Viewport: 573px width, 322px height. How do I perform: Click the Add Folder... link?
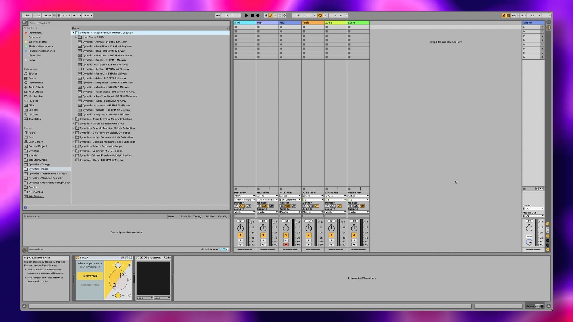point(36,196)
